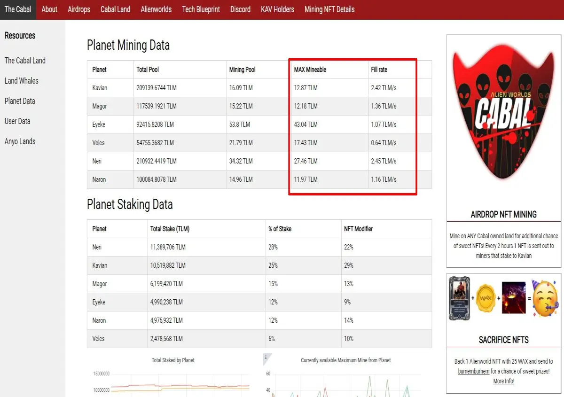This screenshot has height=397, width=564.
Task: Click the SACRIFICE NFTS heading
Action: coord(503,340)
